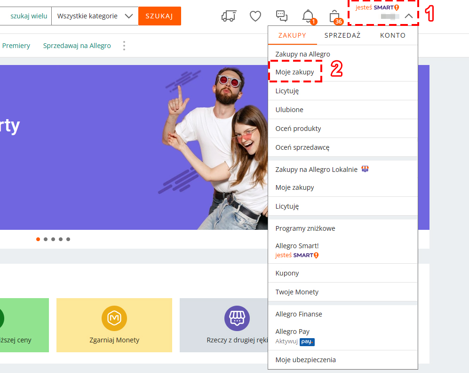Open the Zgarniaj Monety yellow tile

point(114,325)
